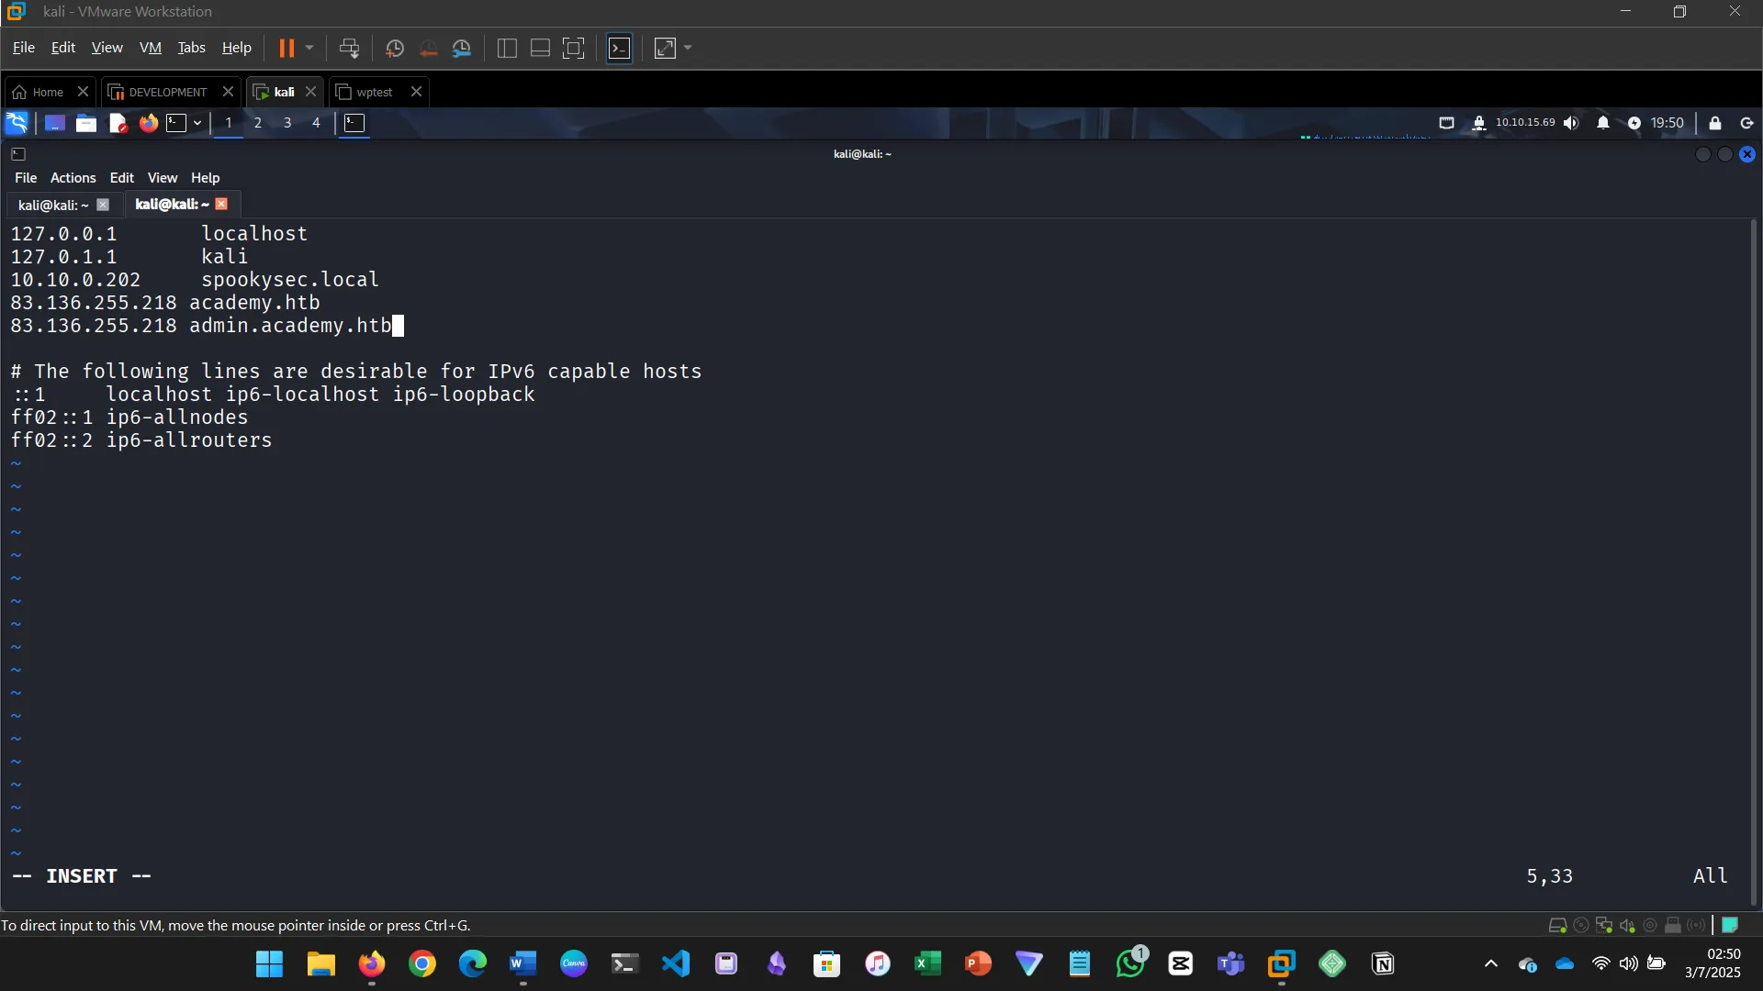The height and width of the screenshot is (991, 1763).
Task: Switch to workspace 2
Action: coord(257,123)
